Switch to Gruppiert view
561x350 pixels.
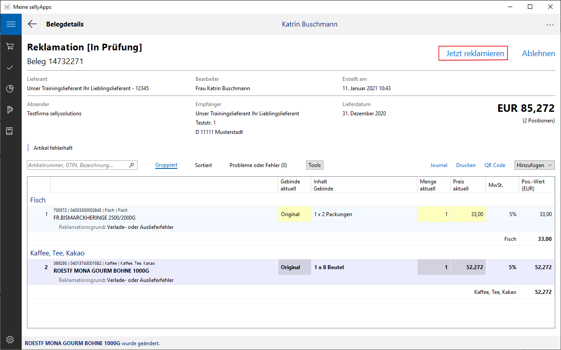point(166,165)
